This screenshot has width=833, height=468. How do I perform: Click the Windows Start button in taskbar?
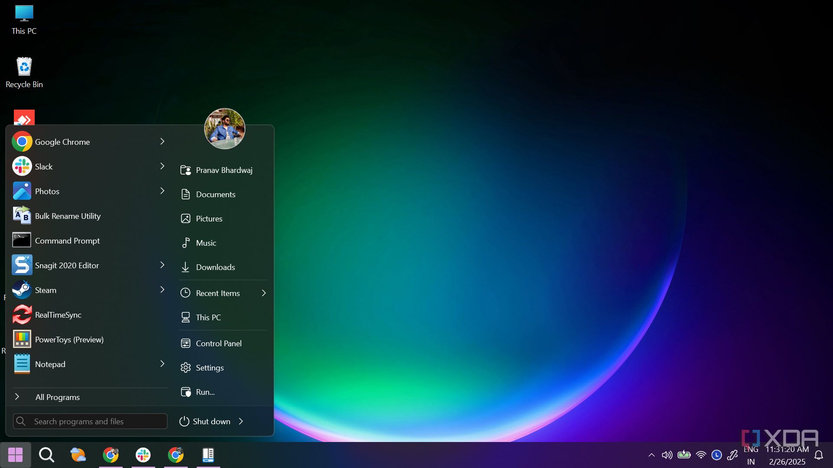(x=16, y=455)
